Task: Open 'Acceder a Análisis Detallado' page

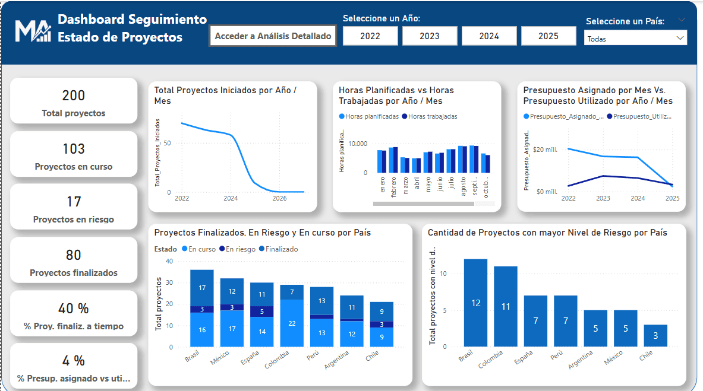Action: click(273, 36)
